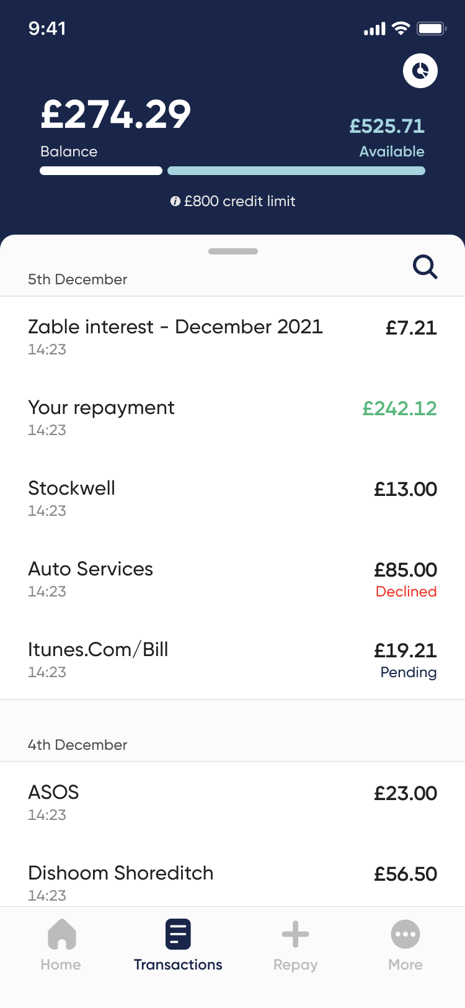
Task: Tap the info icon beside credit limit
Action: (175, 201)
